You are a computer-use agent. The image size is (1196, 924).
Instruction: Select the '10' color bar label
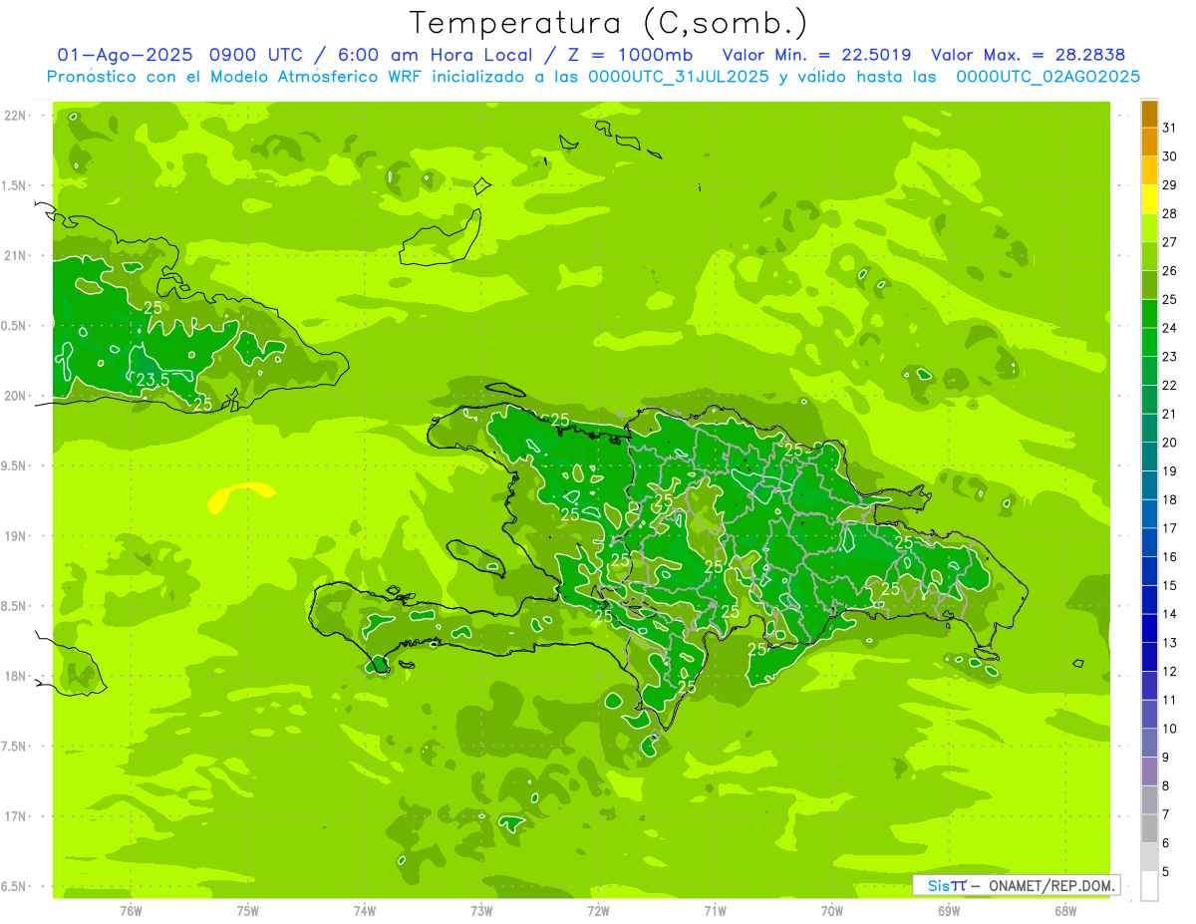(x=1169, y=729)
